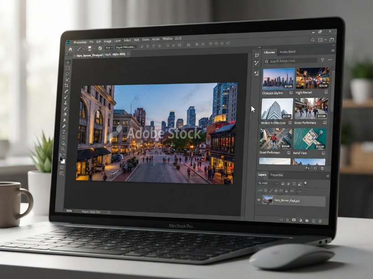Toggle the layer filter on/off switch
This screenshot has height=279, width=373.
pos(306,183)
